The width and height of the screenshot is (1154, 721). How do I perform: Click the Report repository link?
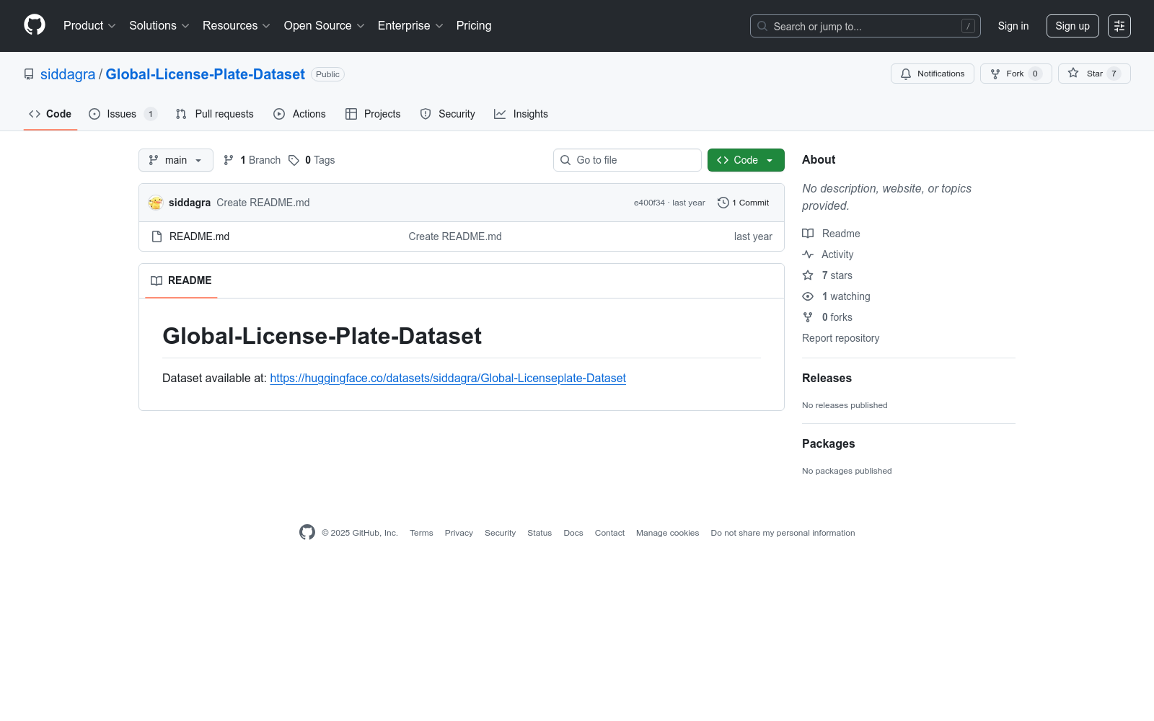tap(840, 338)
